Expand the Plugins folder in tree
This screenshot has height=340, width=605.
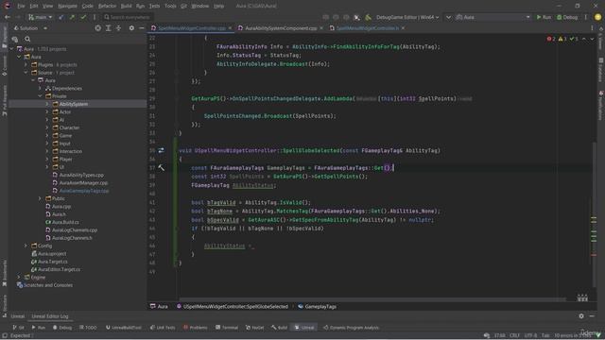pyautogui.click(x=26, y=65)
